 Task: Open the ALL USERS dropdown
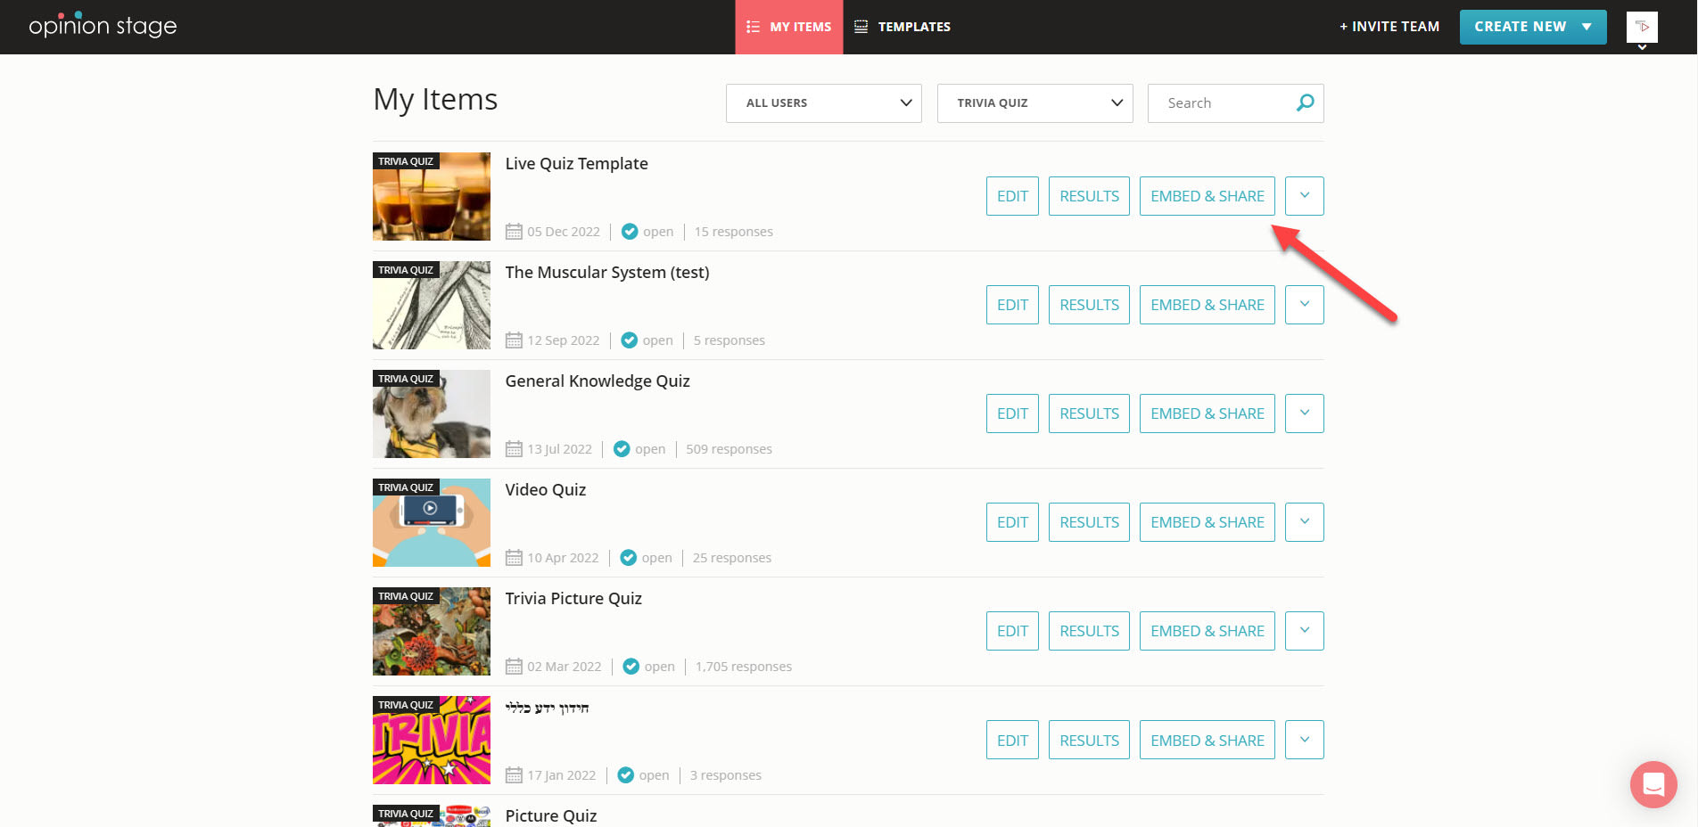click(822, 102)
